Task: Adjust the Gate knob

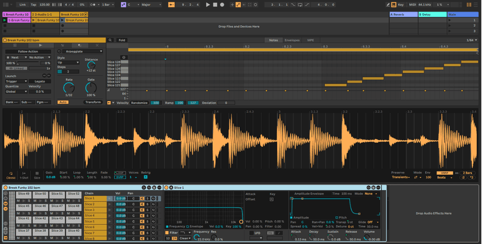Action: 91,88
